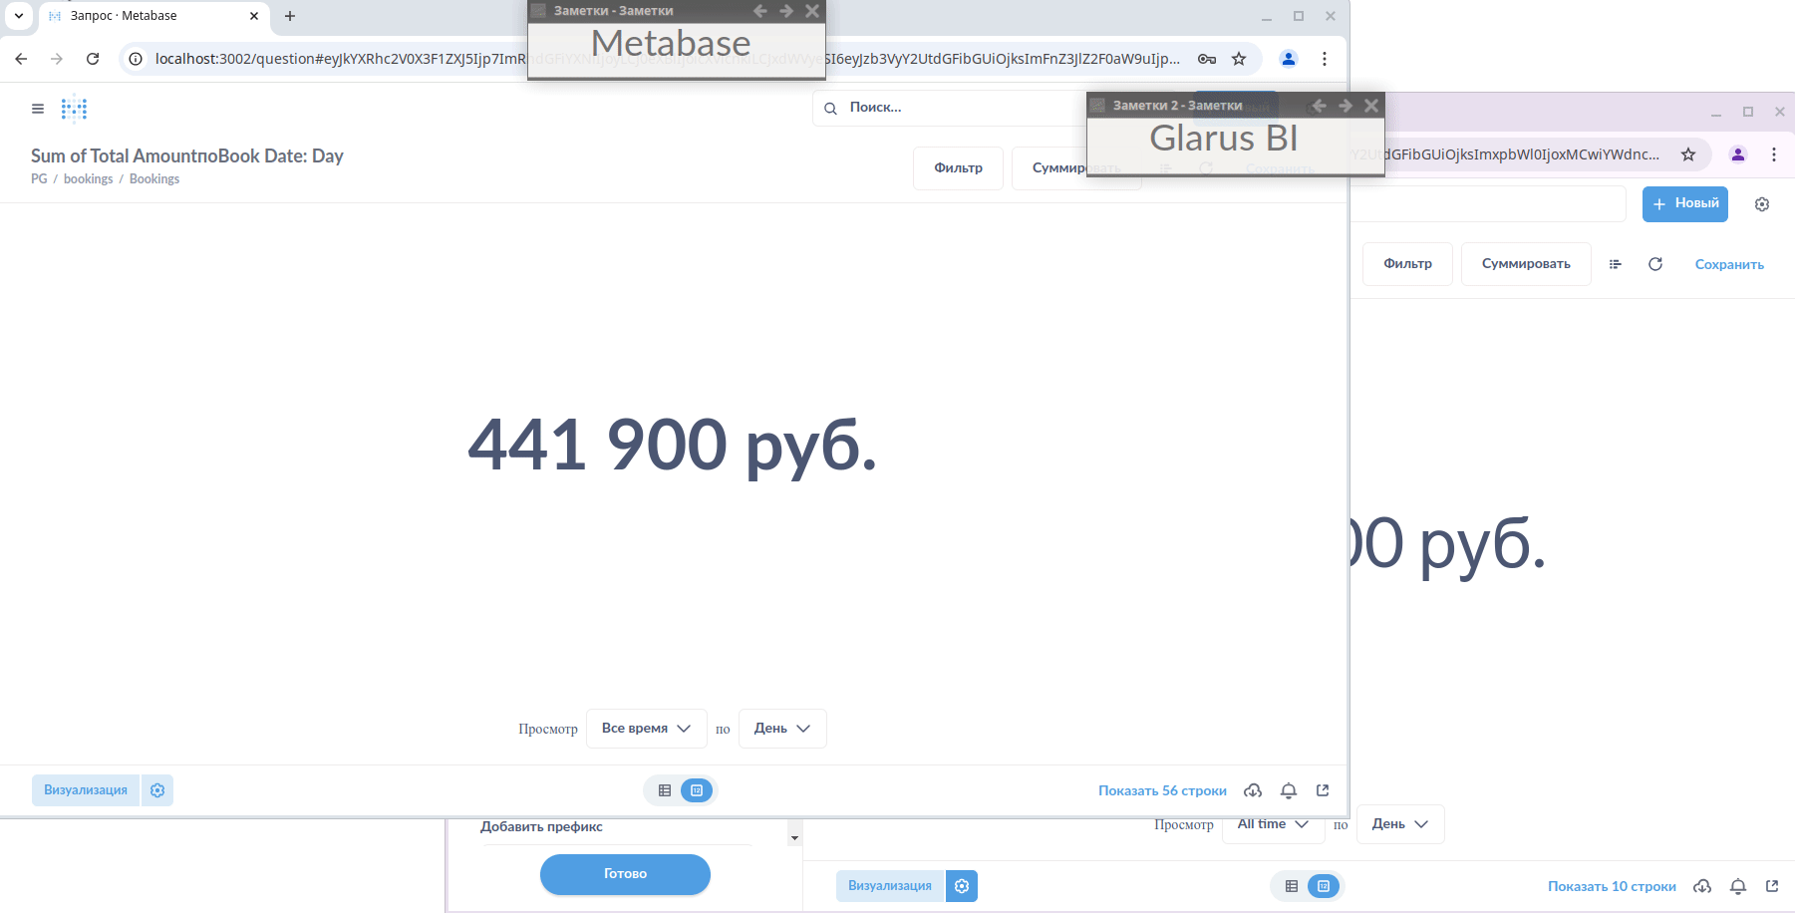
Task: Go to PG in breadcrumb
Action: coord(39,179)
